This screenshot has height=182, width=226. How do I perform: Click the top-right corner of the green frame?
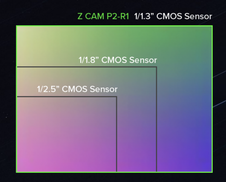click(212, 26)
